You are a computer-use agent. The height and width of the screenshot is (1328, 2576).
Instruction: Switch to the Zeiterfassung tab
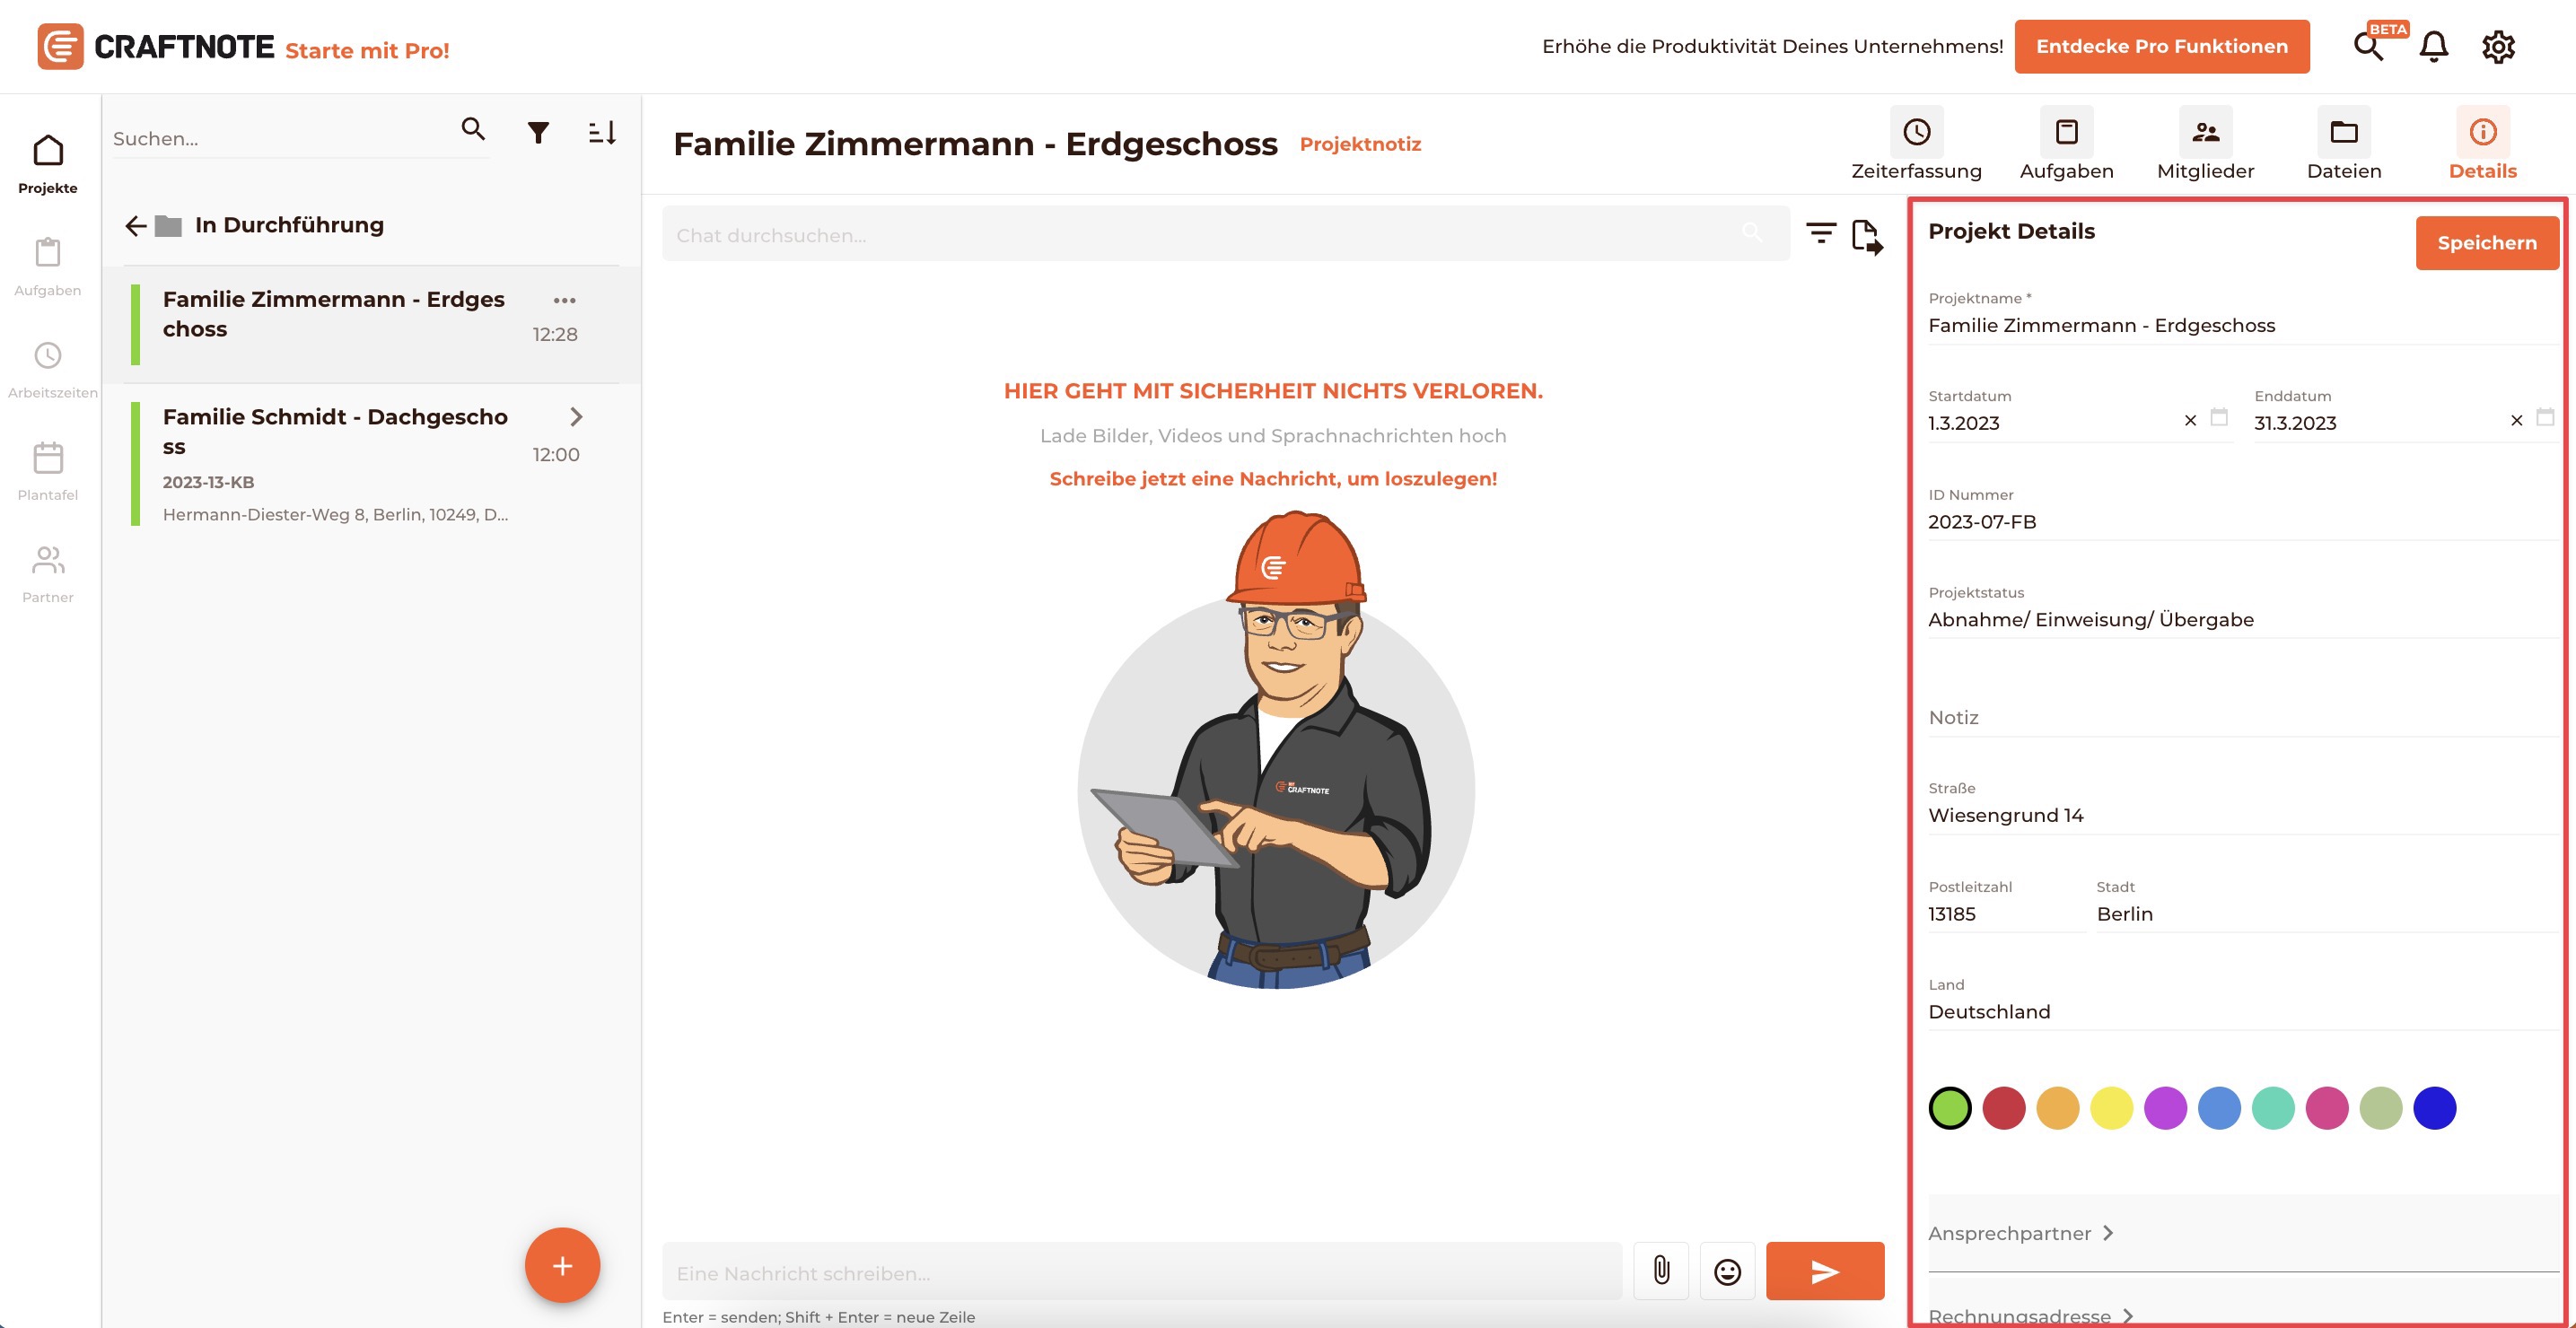(1916, 145)
